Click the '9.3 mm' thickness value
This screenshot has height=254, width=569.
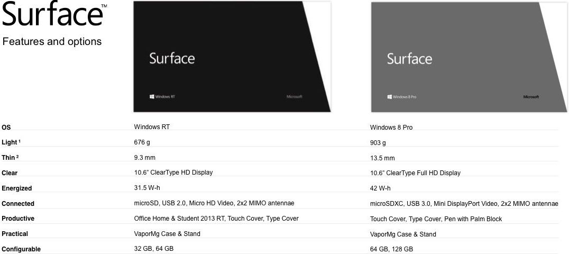pyautogui.click(x=144, y=157)
